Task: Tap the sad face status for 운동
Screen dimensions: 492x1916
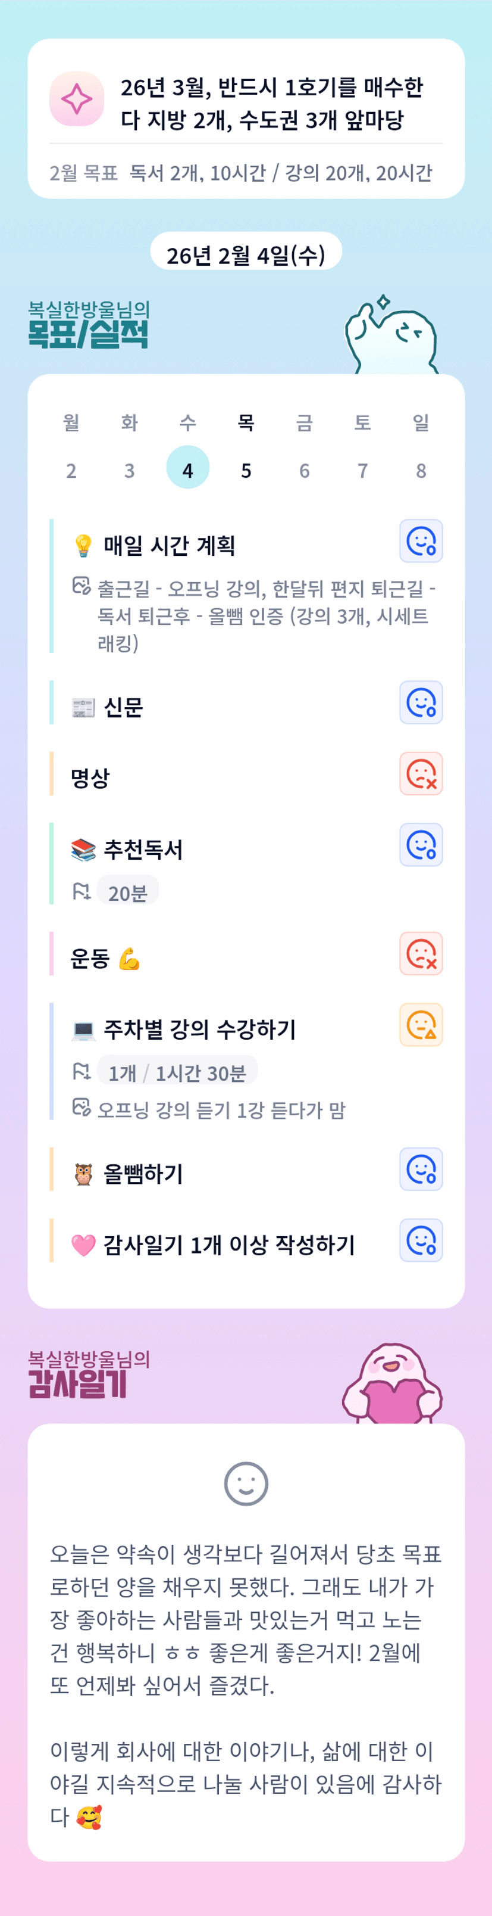Action: [x=421, y=954]
